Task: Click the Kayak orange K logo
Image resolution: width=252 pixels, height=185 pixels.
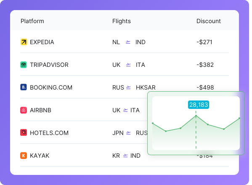Action: click(x=24, y=156)
